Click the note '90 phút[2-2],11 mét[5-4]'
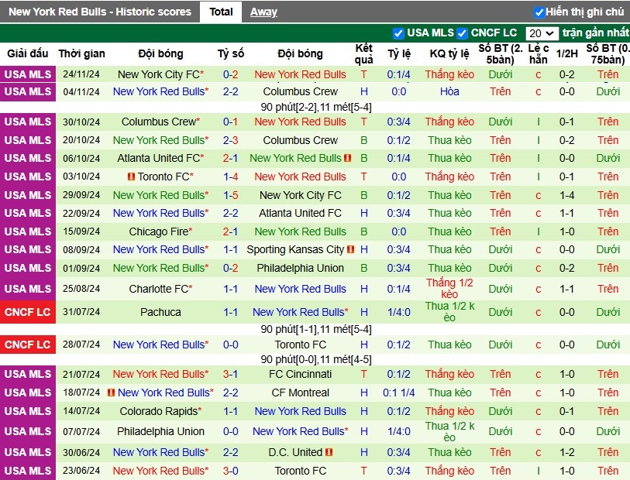630x480 pixels. 316,107
